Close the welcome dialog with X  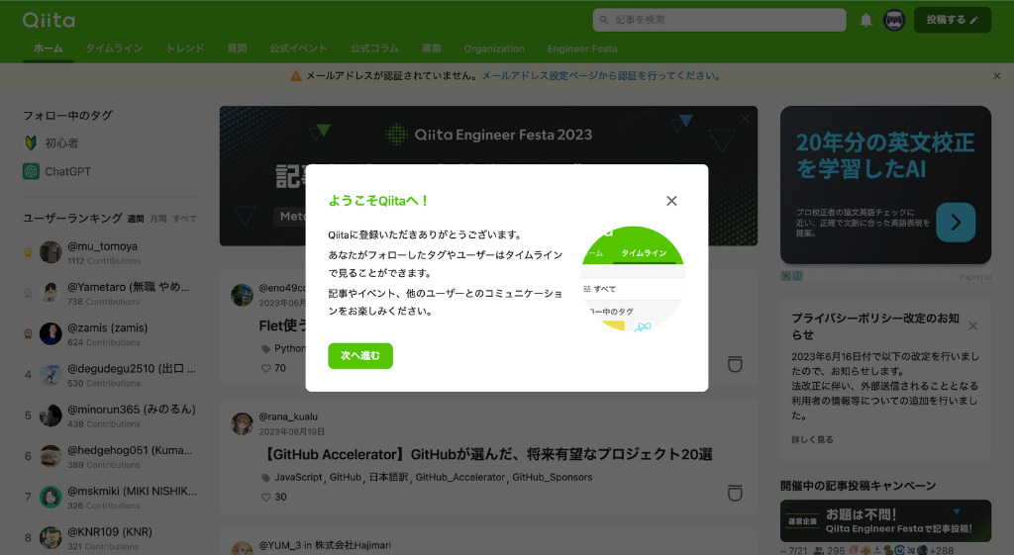[671, 201]
